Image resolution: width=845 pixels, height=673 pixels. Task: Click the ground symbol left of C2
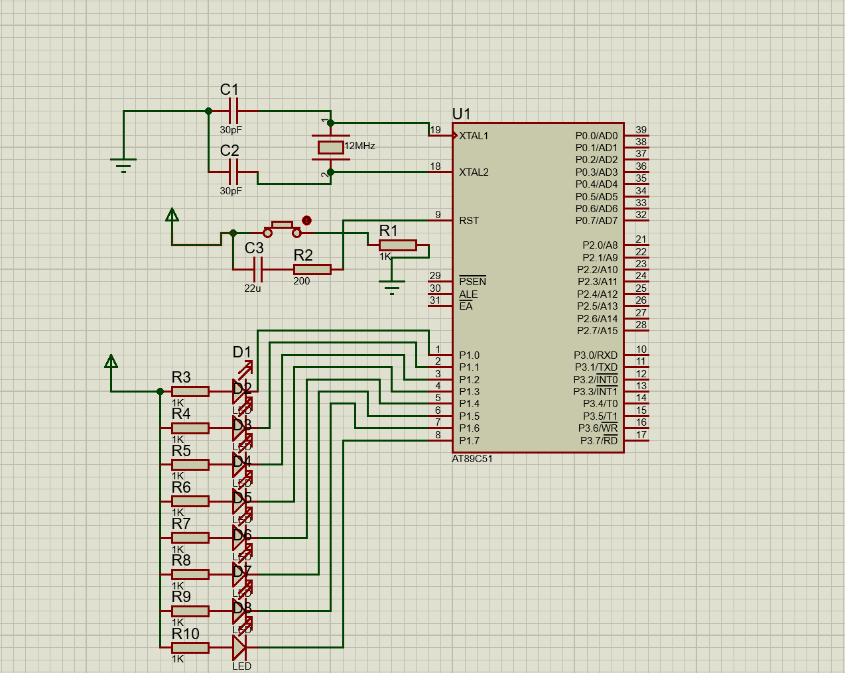123,165
